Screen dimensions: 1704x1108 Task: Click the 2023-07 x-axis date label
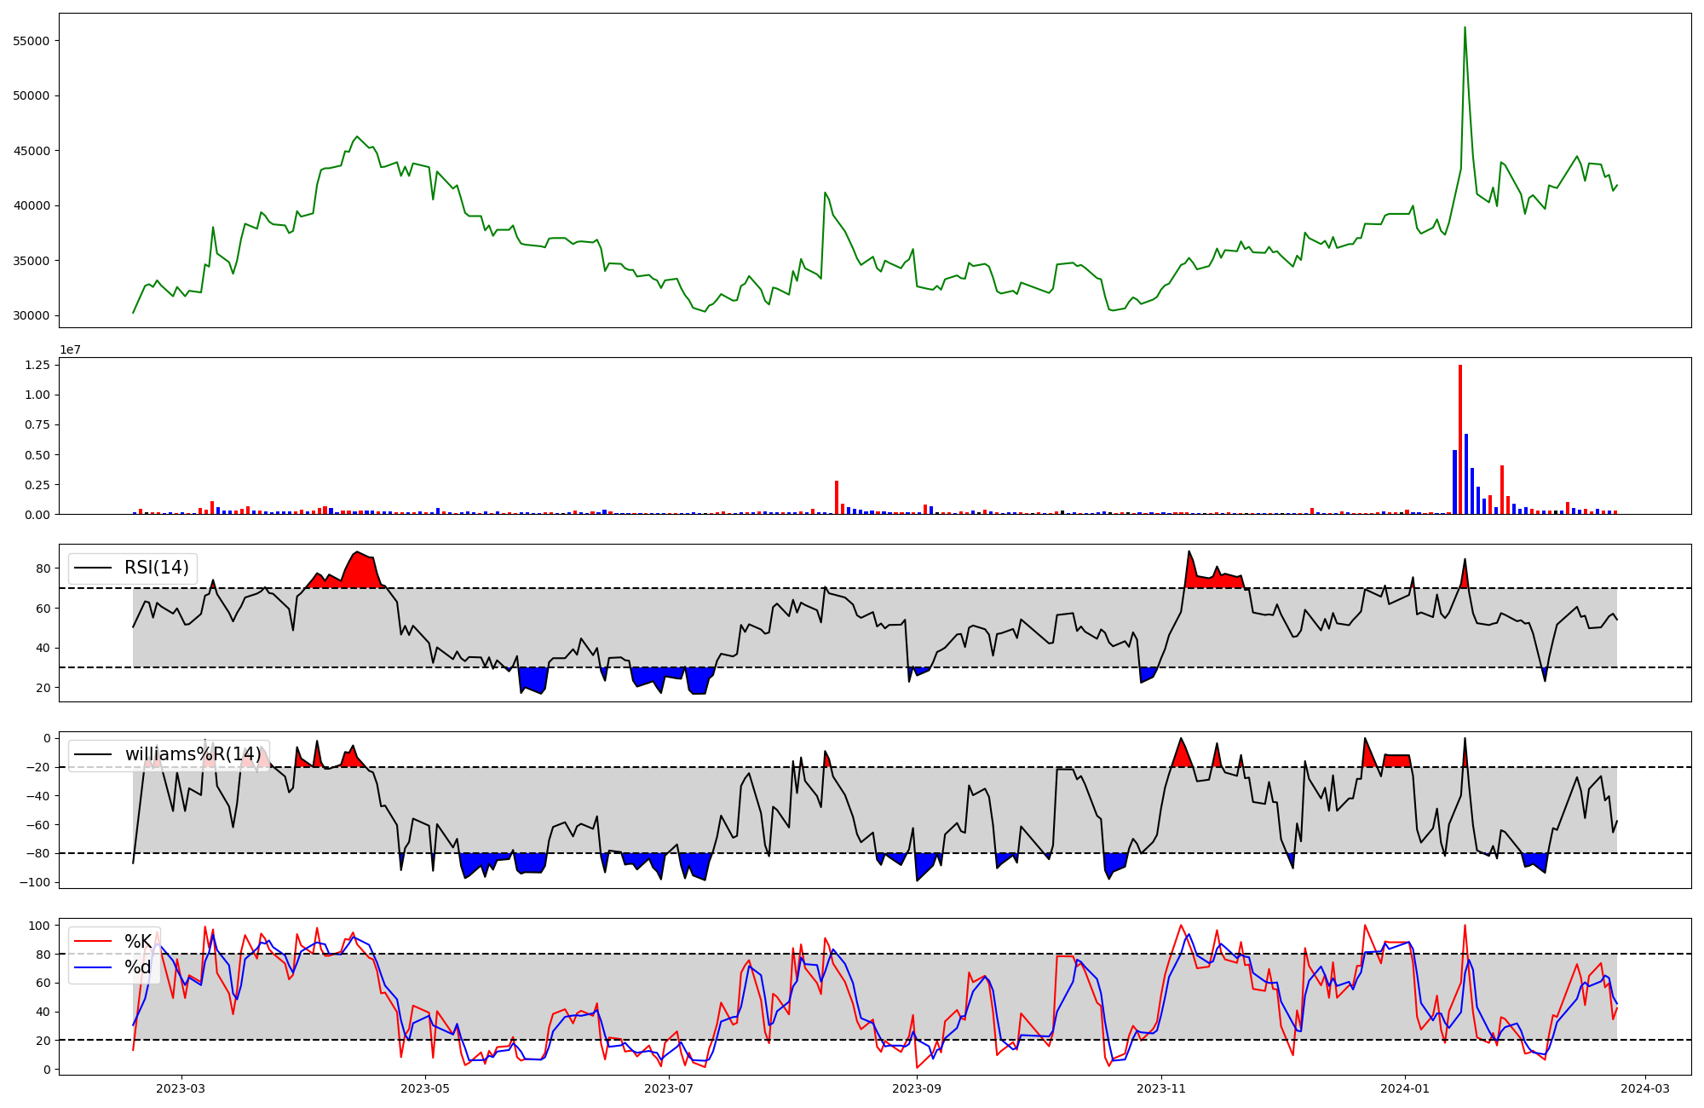669,1088
